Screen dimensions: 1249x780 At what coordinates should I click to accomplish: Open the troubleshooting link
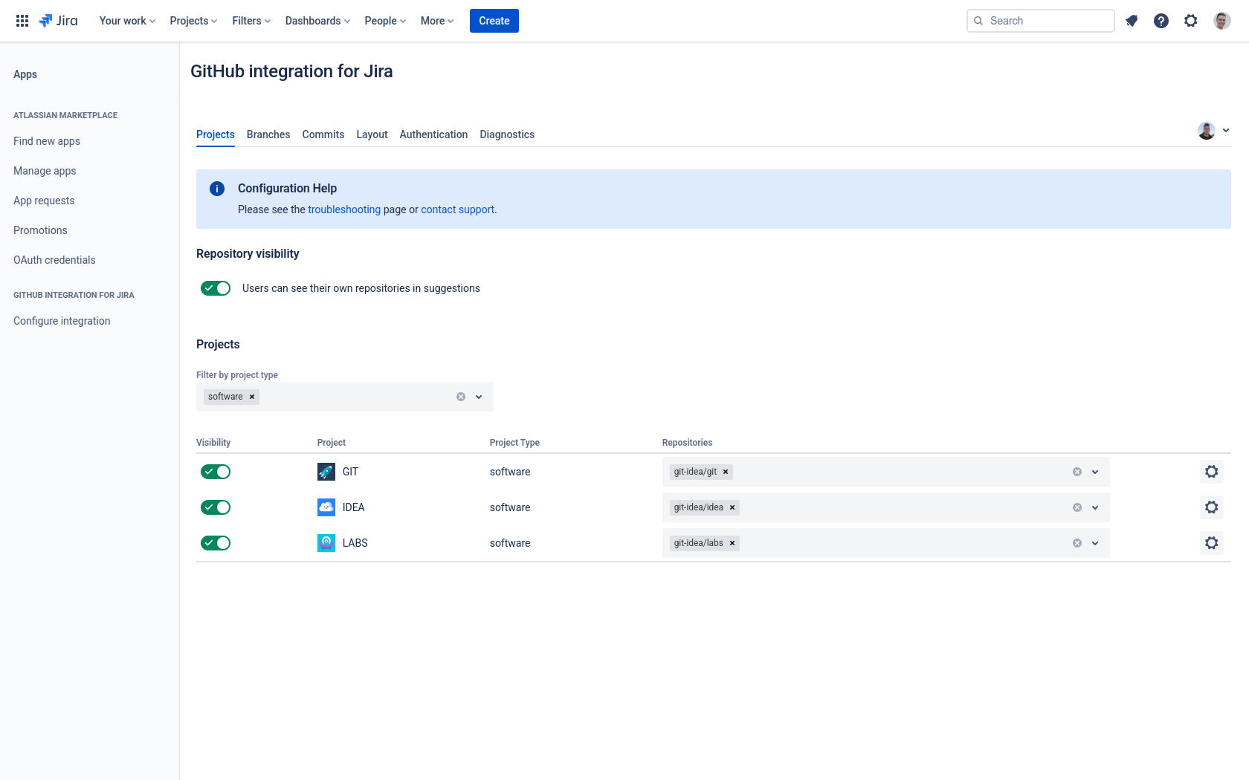click(344, 209)
